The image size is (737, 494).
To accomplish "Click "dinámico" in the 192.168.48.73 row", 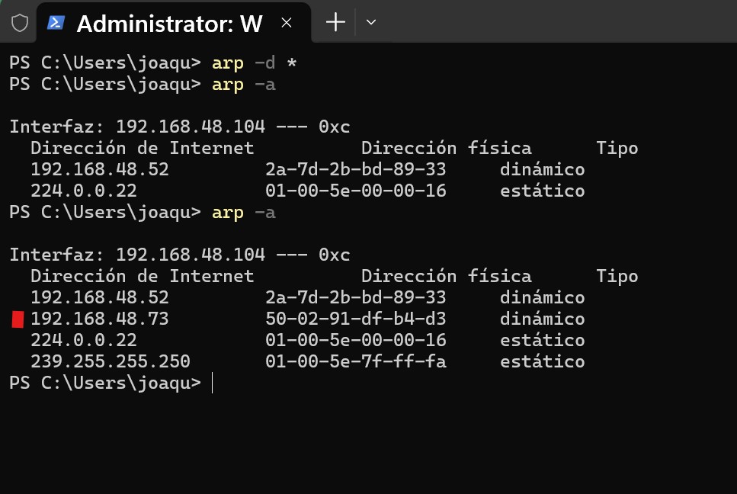I will (542, 319).
